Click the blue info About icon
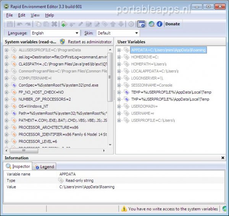This screenshot has width=229, height=216. [160, 24]
